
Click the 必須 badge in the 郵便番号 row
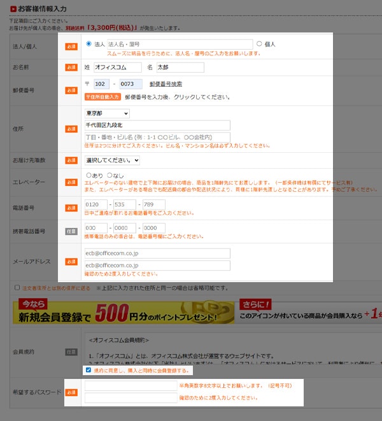(71, 90)
